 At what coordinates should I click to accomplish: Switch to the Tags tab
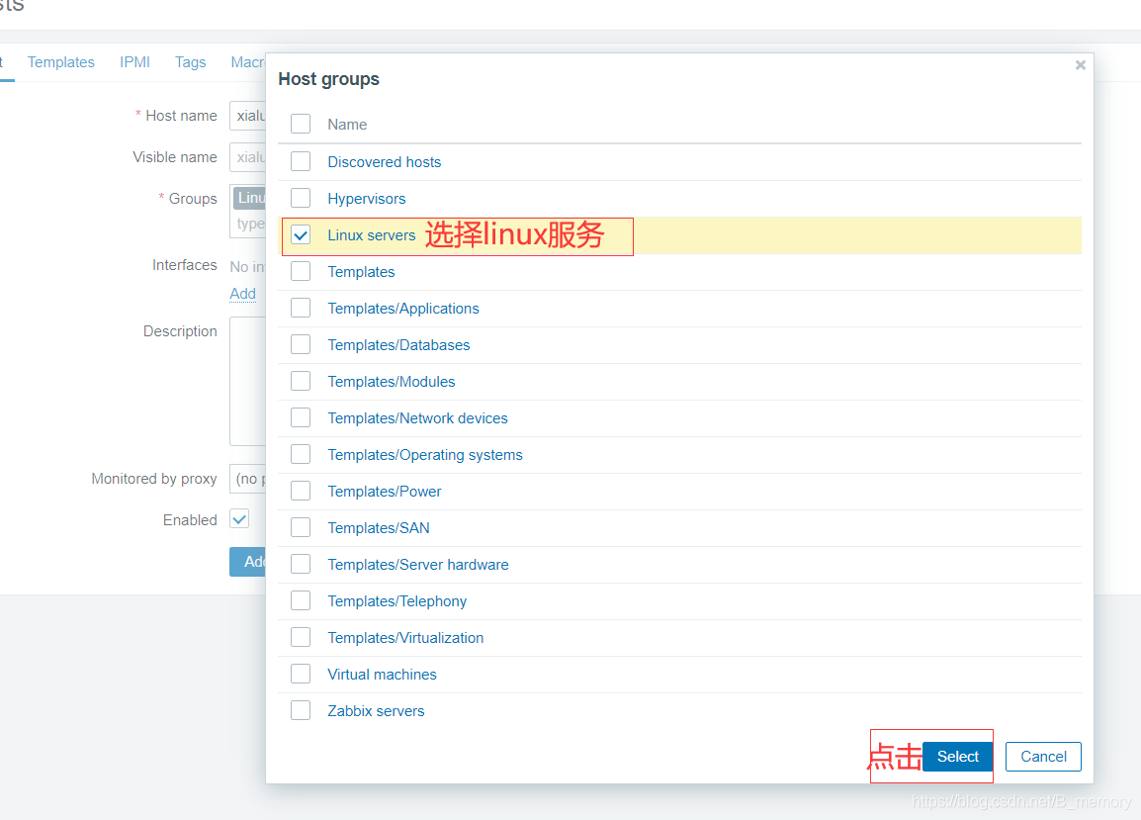190,62
